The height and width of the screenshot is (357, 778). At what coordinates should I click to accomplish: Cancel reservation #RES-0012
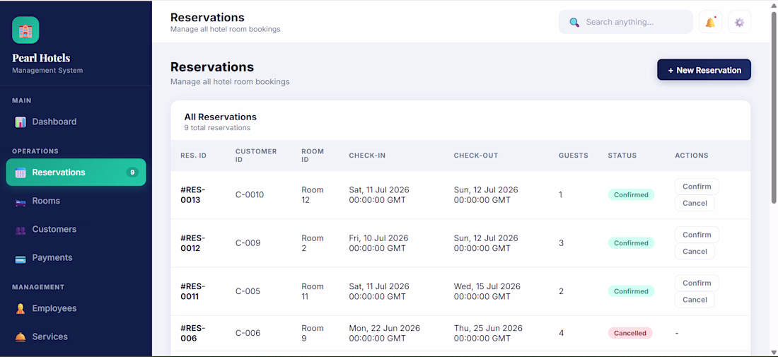click(x=695, y=252)
